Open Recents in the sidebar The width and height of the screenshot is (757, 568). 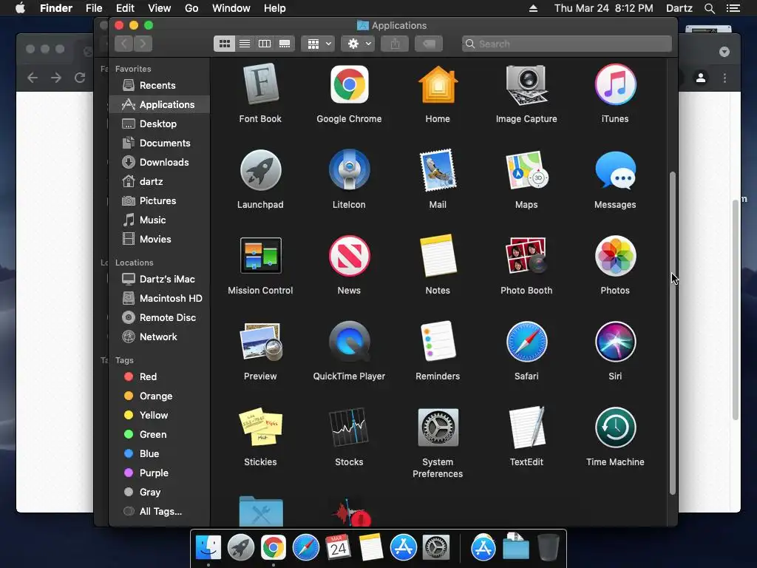pos(159,86)
